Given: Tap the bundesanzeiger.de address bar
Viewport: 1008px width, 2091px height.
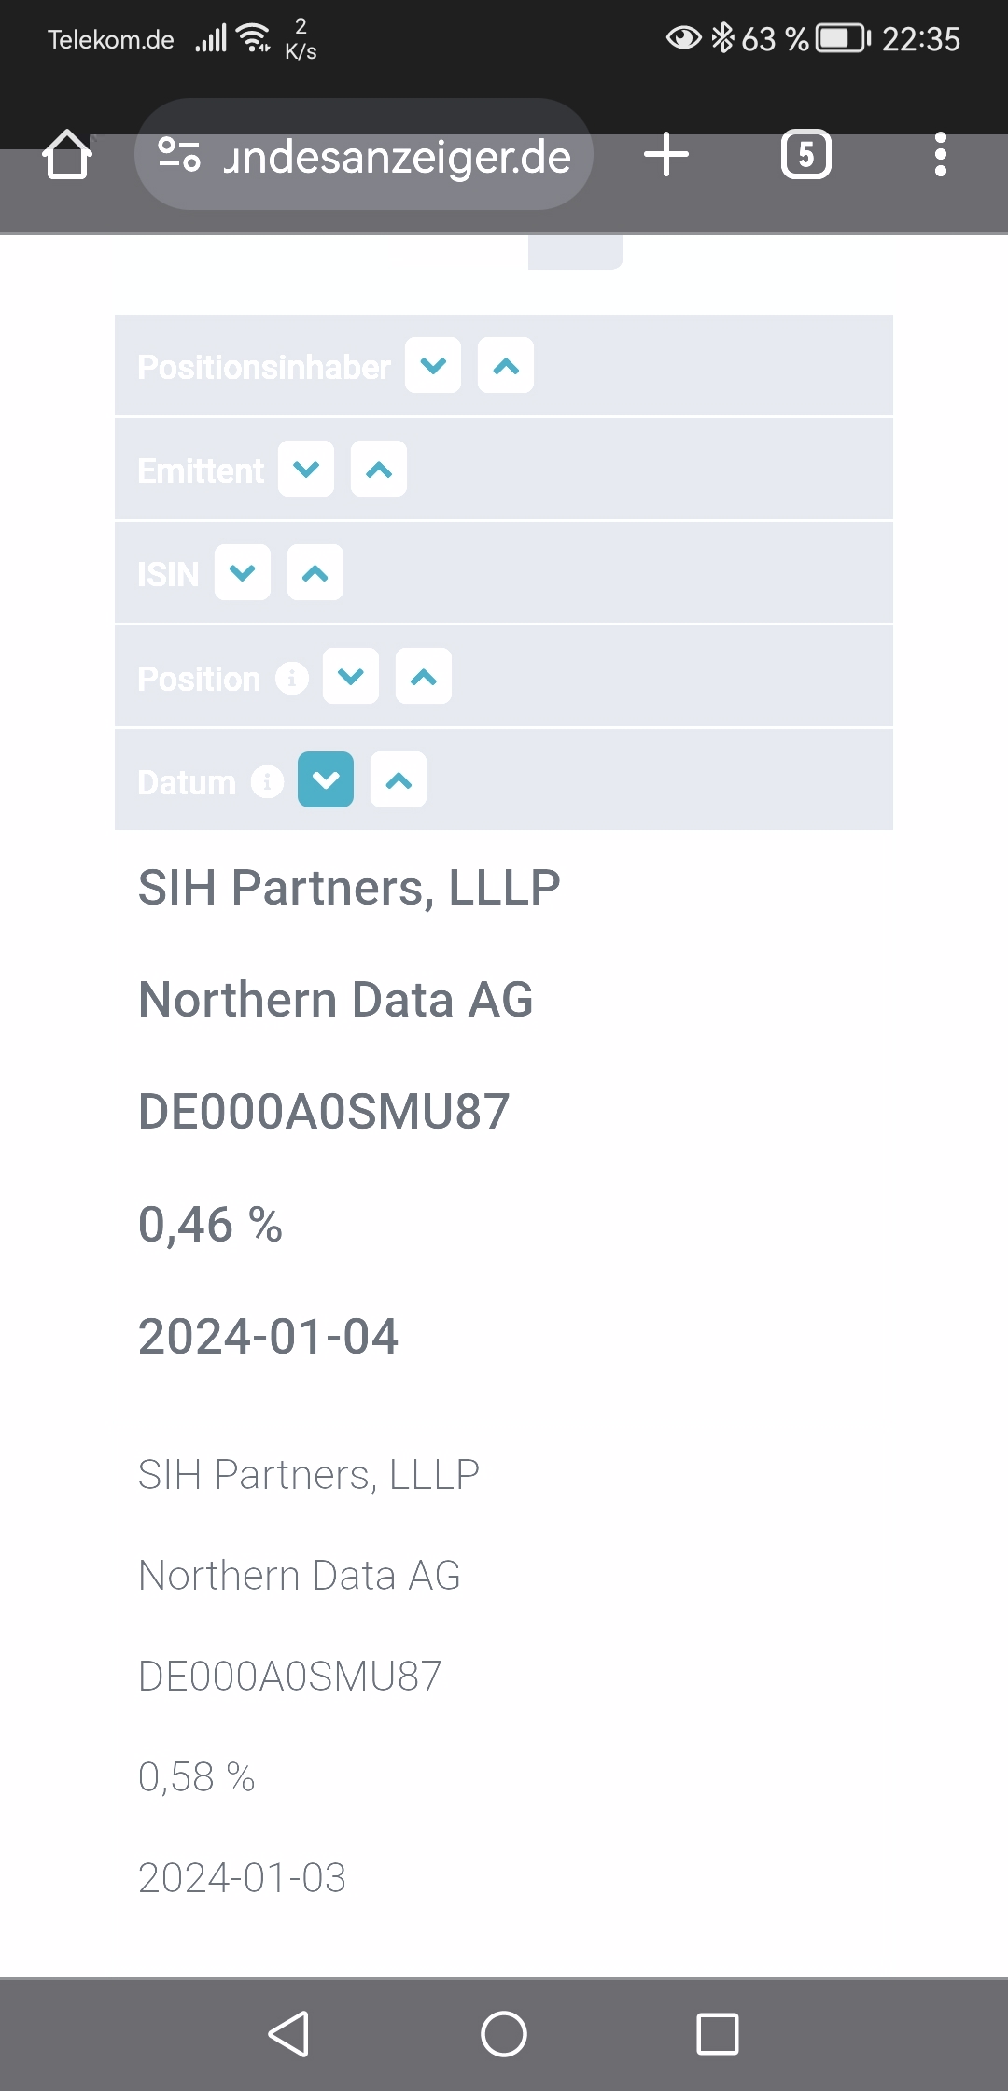Looking at the screenshot, I should [397, 157].
